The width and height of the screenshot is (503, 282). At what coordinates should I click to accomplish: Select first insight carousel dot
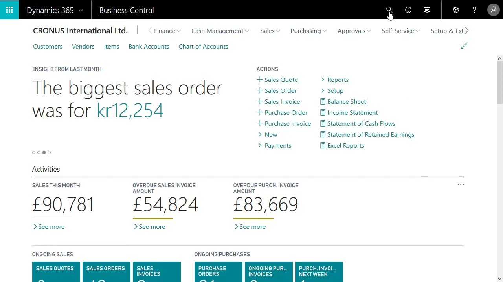tap(34, 152)
